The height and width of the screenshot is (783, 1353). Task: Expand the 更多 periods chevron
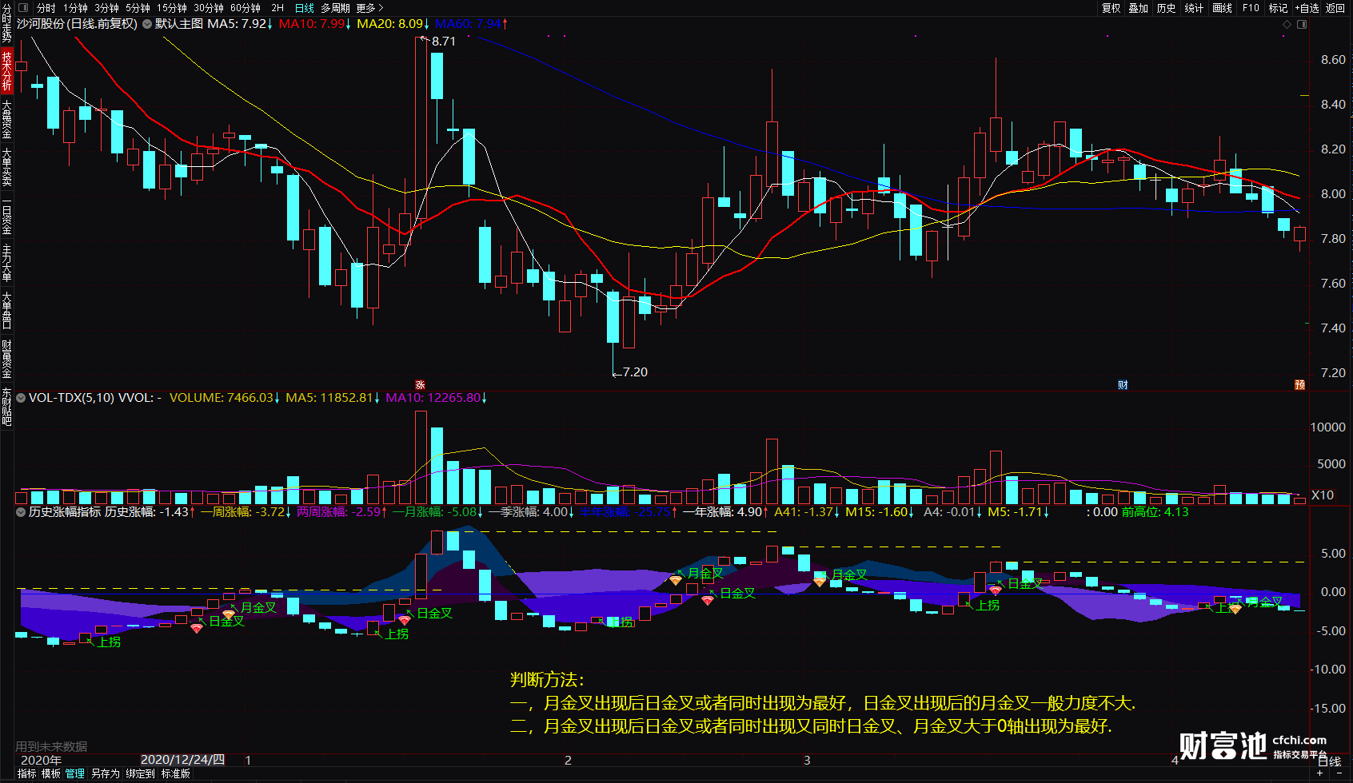[381, 8]
